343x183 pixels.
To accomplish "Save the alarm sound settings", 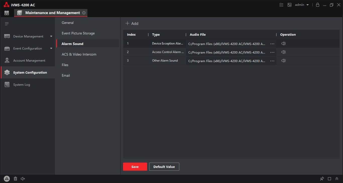I will 135,167.
